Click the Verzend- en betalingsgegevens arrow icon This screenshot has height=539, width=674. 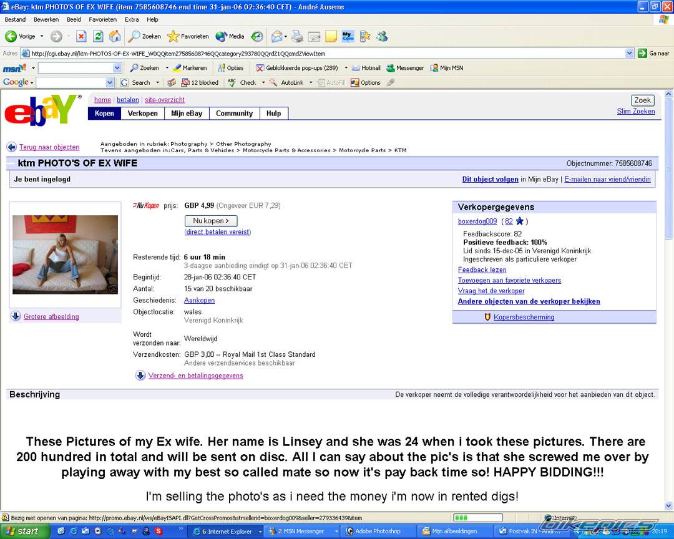[140, 376]
